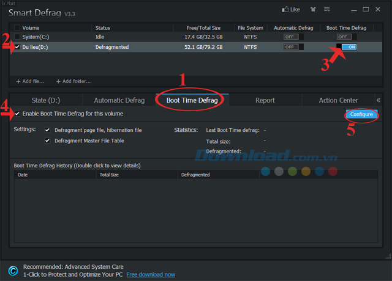Click the Automatic Defrag column header
The image size is (392, 281).
click(293, 27)
